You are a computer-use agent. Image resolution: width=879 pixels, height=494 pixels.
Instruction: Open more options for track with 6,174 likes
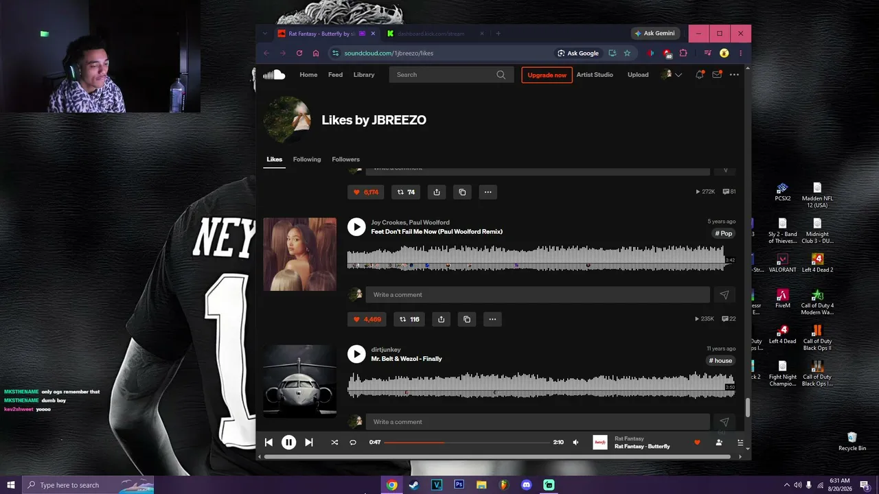click(x=488, y=192)
